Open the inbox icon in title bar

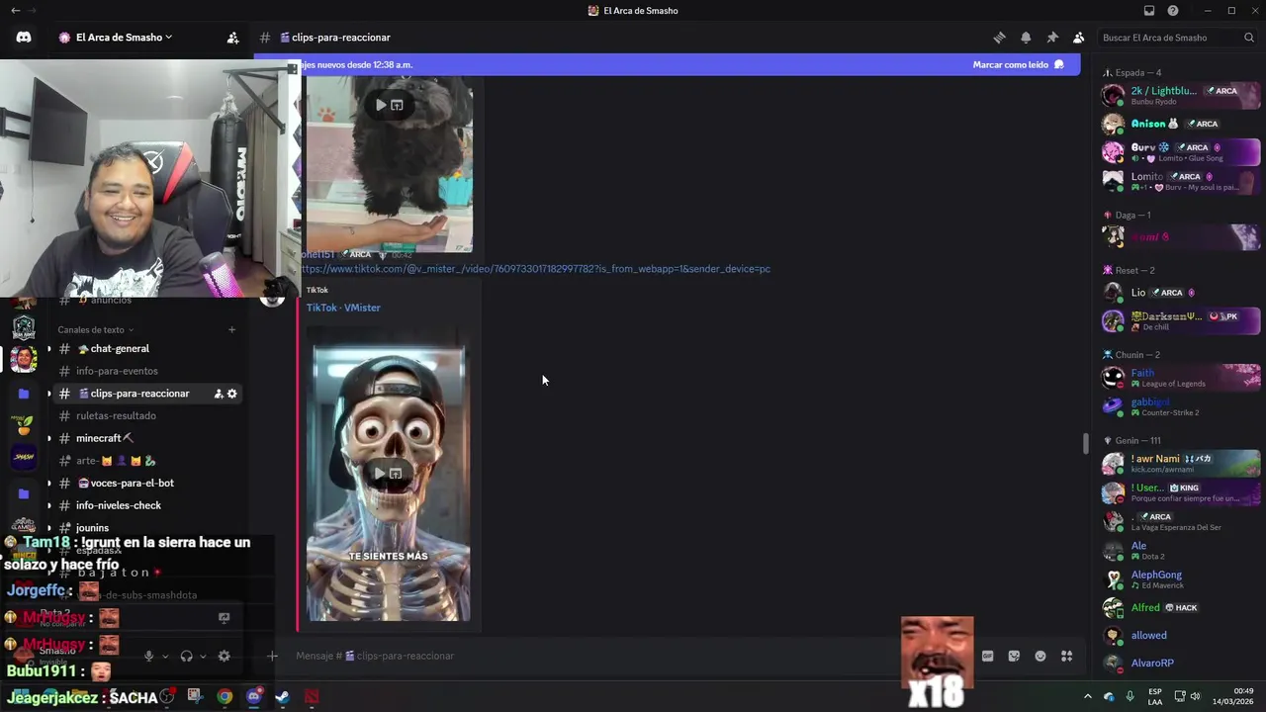[1149, 11]
